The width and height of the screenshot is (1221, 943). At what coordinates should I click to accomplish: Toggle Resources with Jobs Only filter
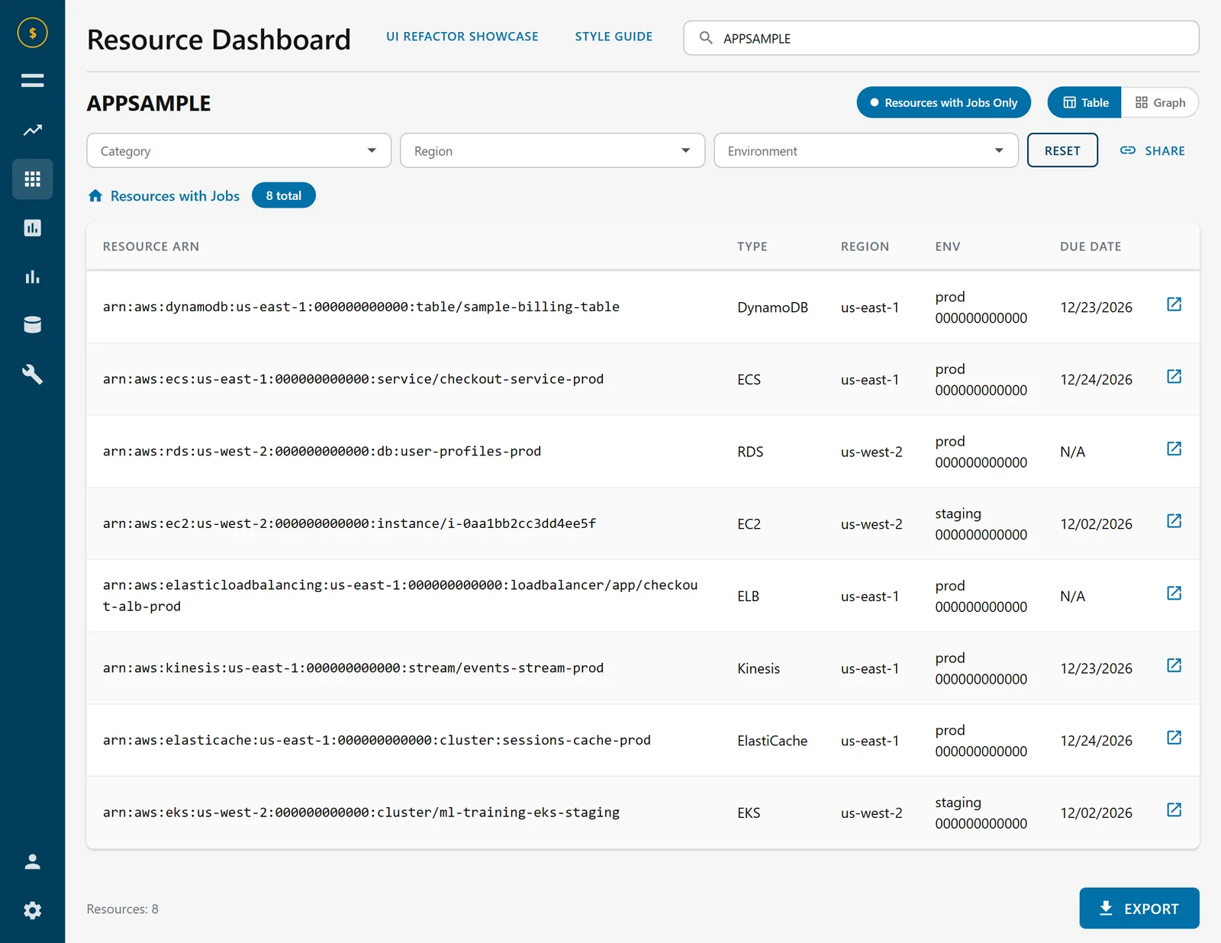[x=943, y=102]
